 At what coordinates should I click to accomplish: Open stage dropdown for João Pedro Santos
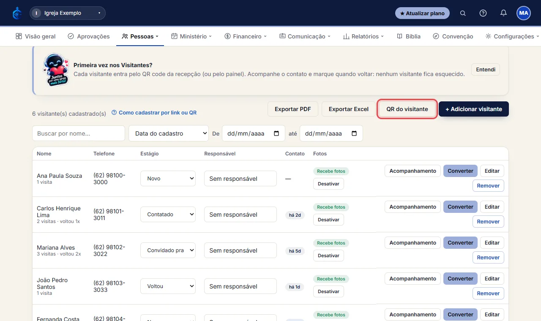click(x=168, y=286)
